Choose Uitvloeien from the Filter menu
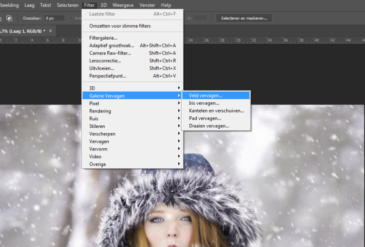 [x=101, y=68]
